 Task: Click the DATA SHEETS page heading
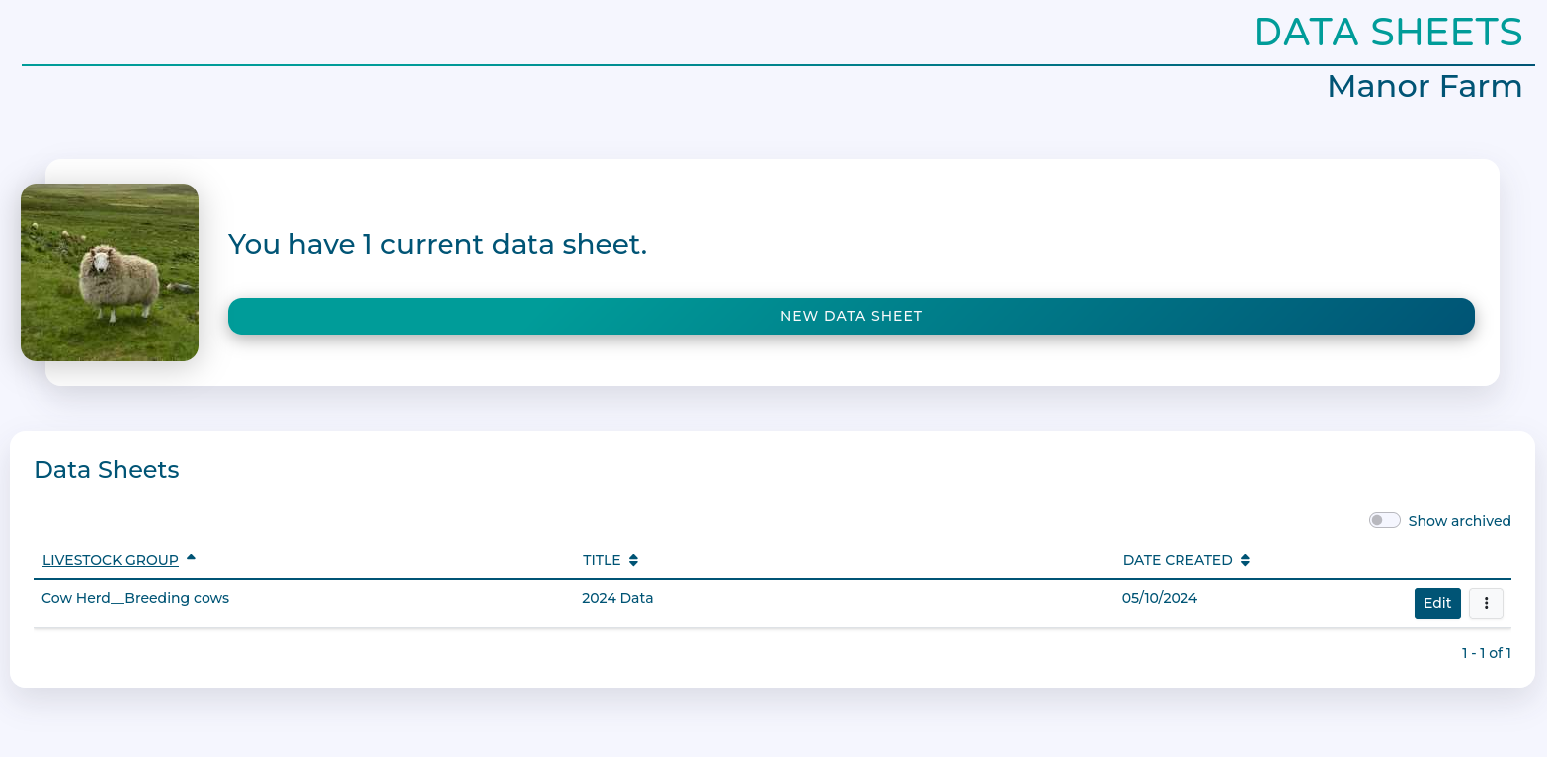(1387, 32)
